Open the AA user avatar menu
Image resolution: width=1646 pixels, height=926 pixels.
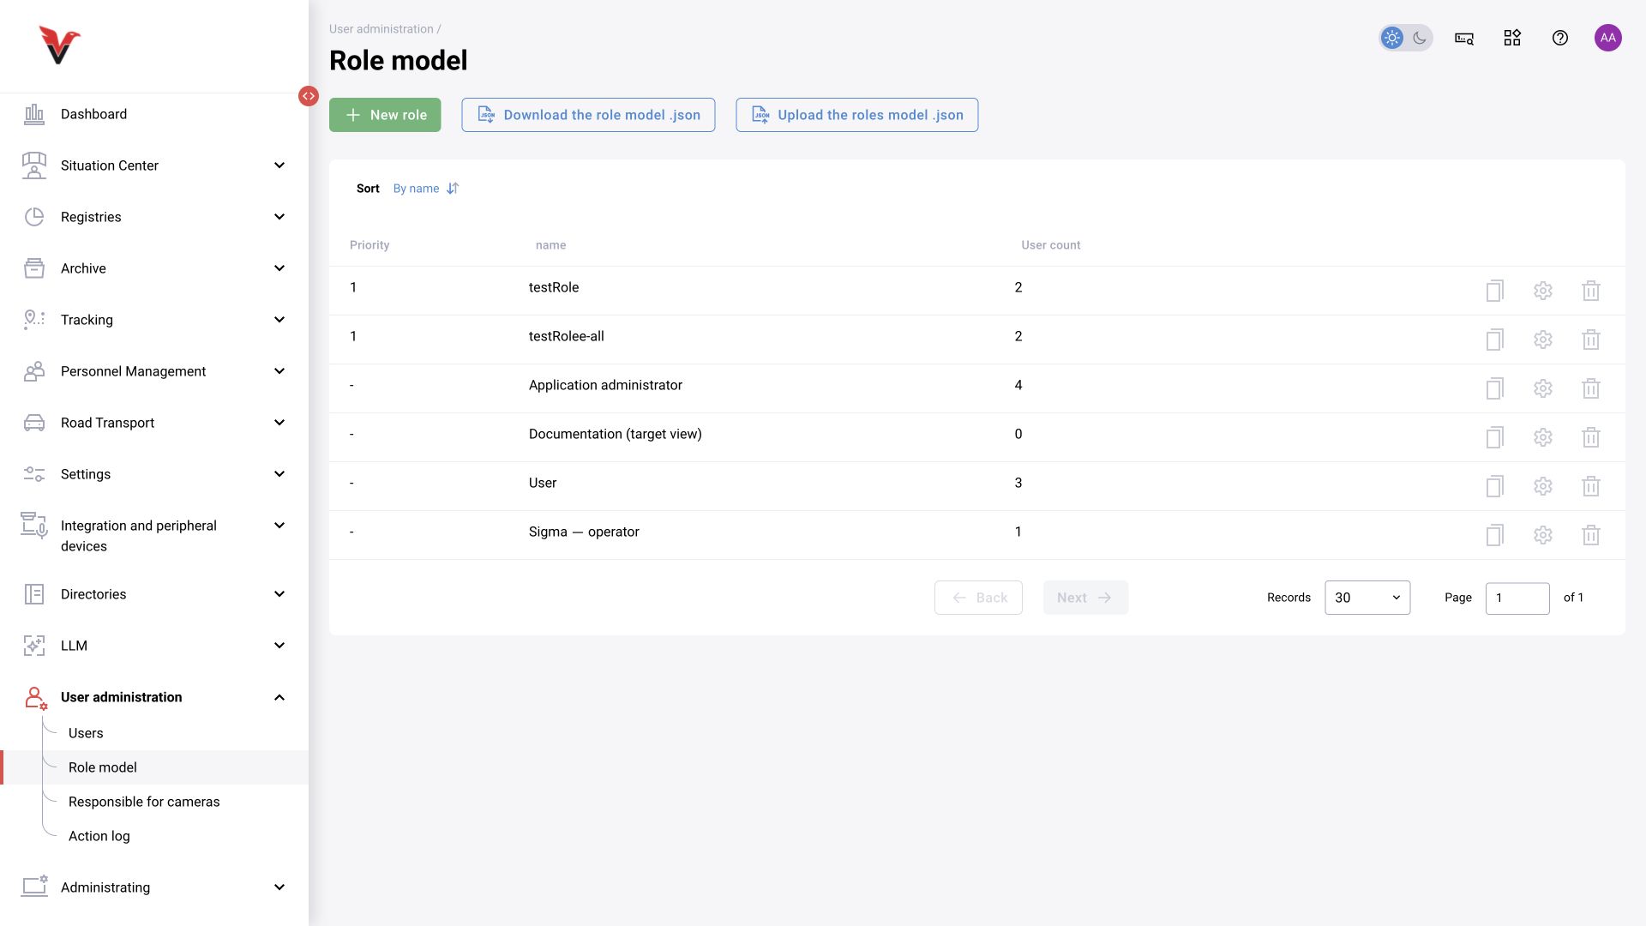[1607, 38]
